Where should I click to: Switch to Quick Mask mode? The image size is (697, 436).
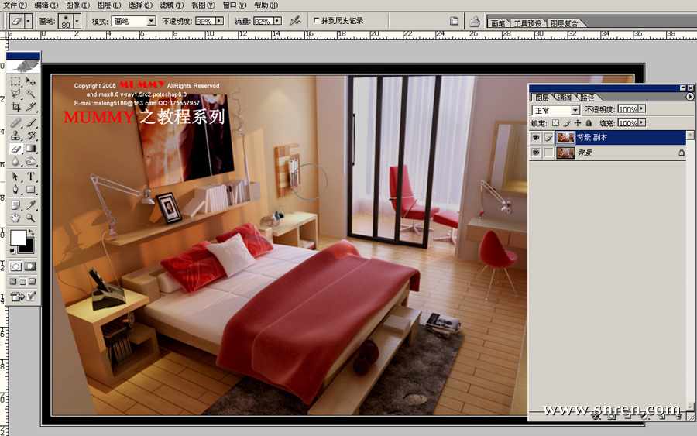pos(29,266)
